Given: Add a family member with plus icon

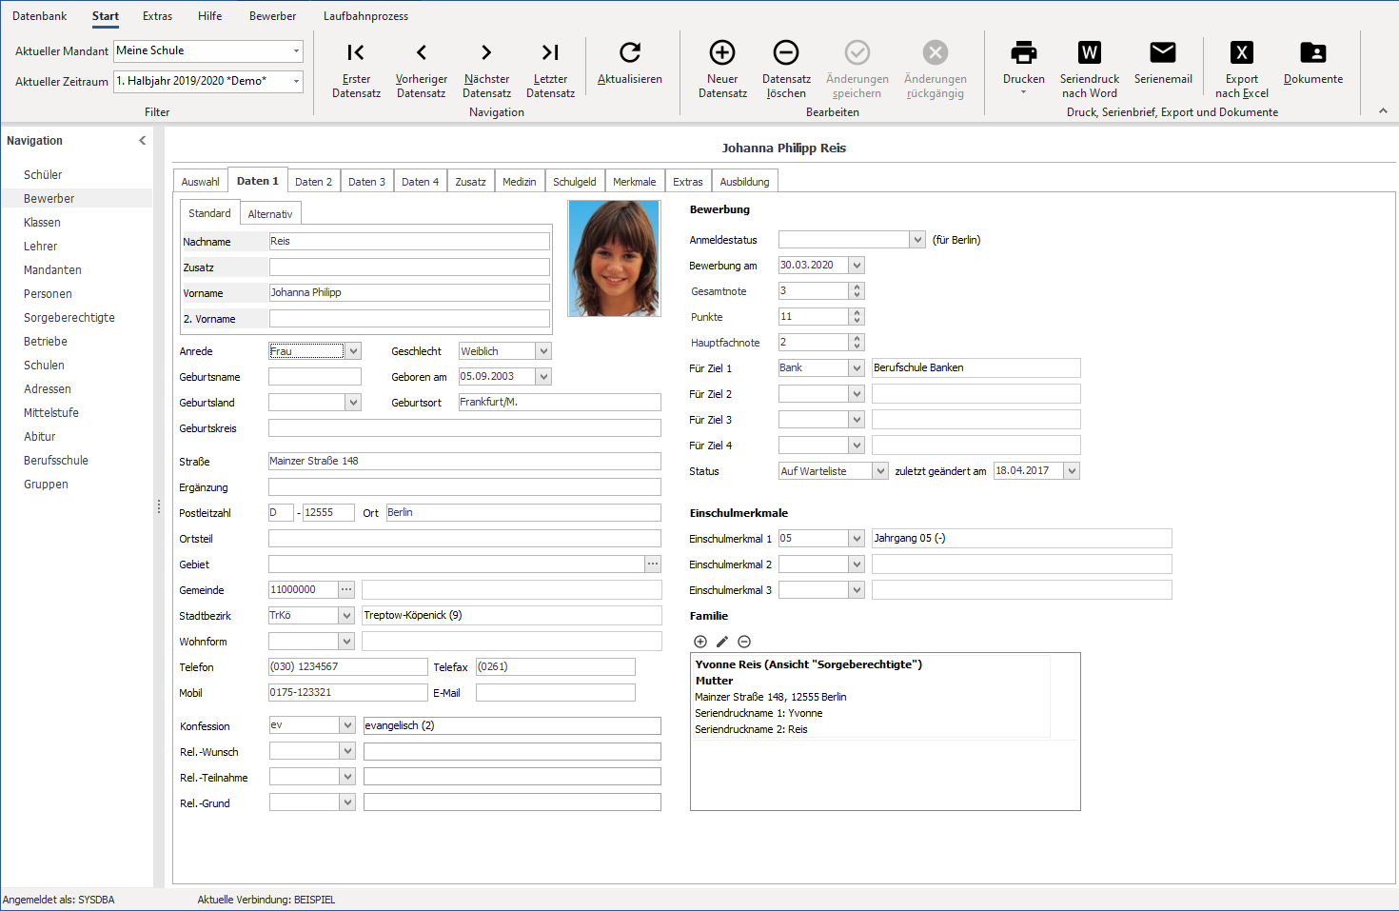Looking at the screenshot, I should [x=700, y=642].
